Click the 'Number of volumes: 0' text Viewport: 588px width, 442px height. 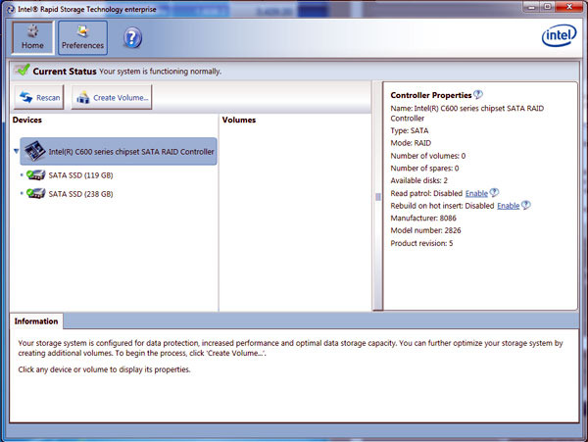(x=428, y=156)
